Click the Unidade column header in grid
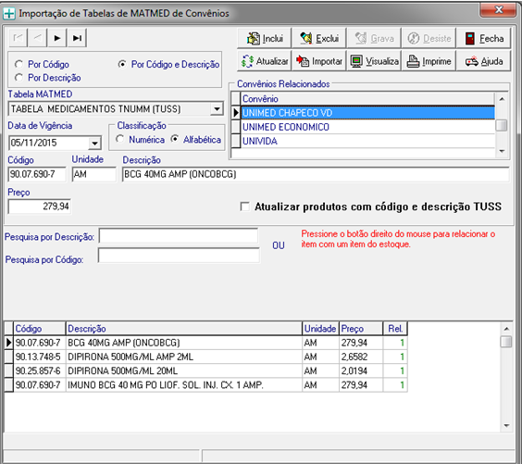This screenshot has height=464, width=522. click(x=320, y=329)
